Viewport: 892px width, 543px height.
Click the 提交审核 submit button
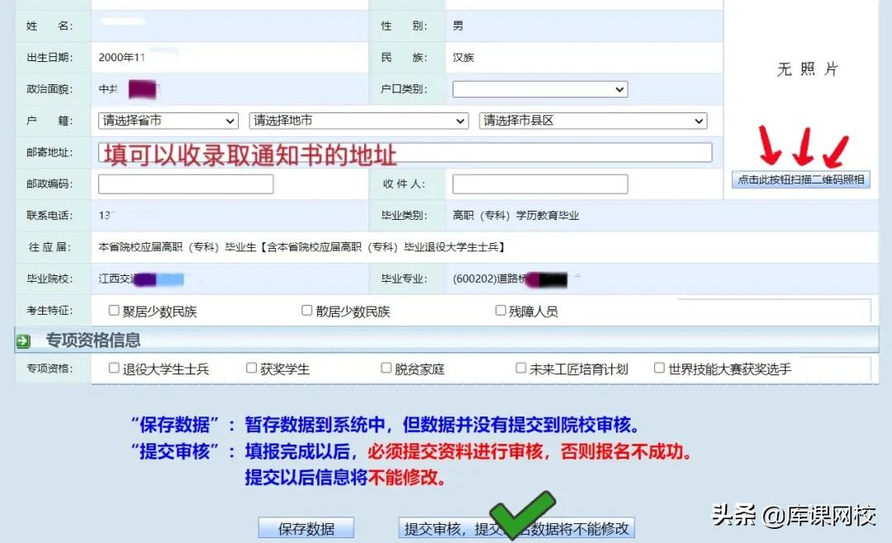coord(516,528)
